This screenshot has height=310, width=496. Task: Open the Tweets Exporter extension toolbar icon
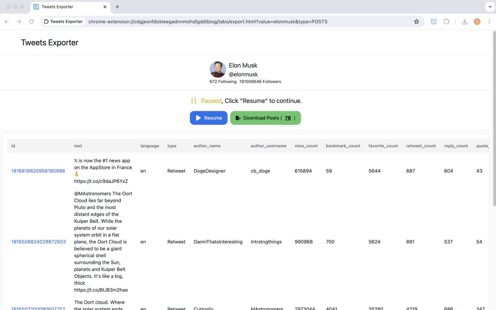[x=434, y=22]
